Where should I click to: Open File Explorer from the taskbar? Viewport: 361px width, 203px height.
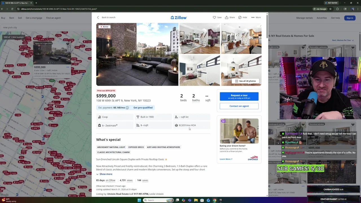point(196,200)
